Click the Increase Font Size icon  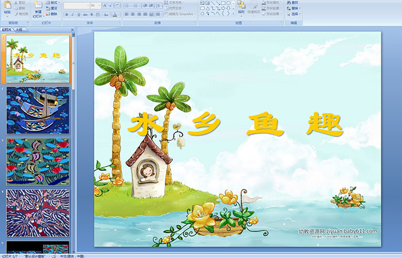pyautogui.click(x=105, y=6)
